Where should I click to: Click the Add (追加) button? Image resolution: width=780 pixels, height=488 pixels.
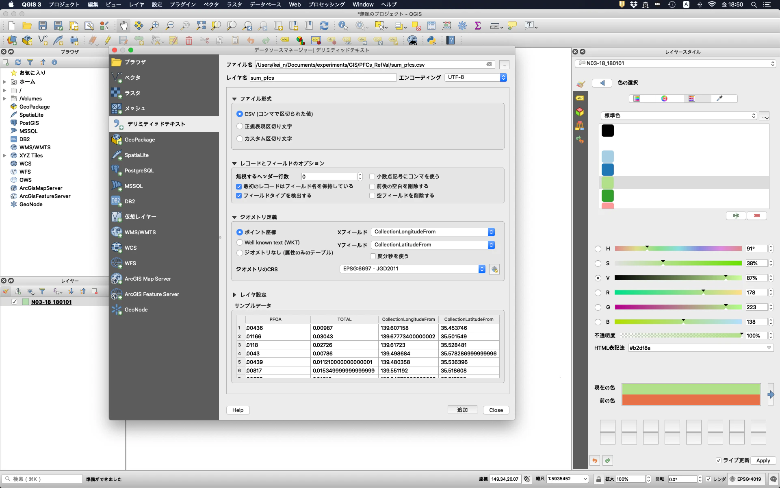tap(462, 410)
